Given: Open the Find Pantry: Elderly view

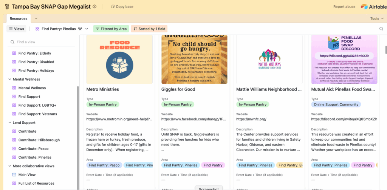Looking at the screenshot, I should [x=34, y=53].
